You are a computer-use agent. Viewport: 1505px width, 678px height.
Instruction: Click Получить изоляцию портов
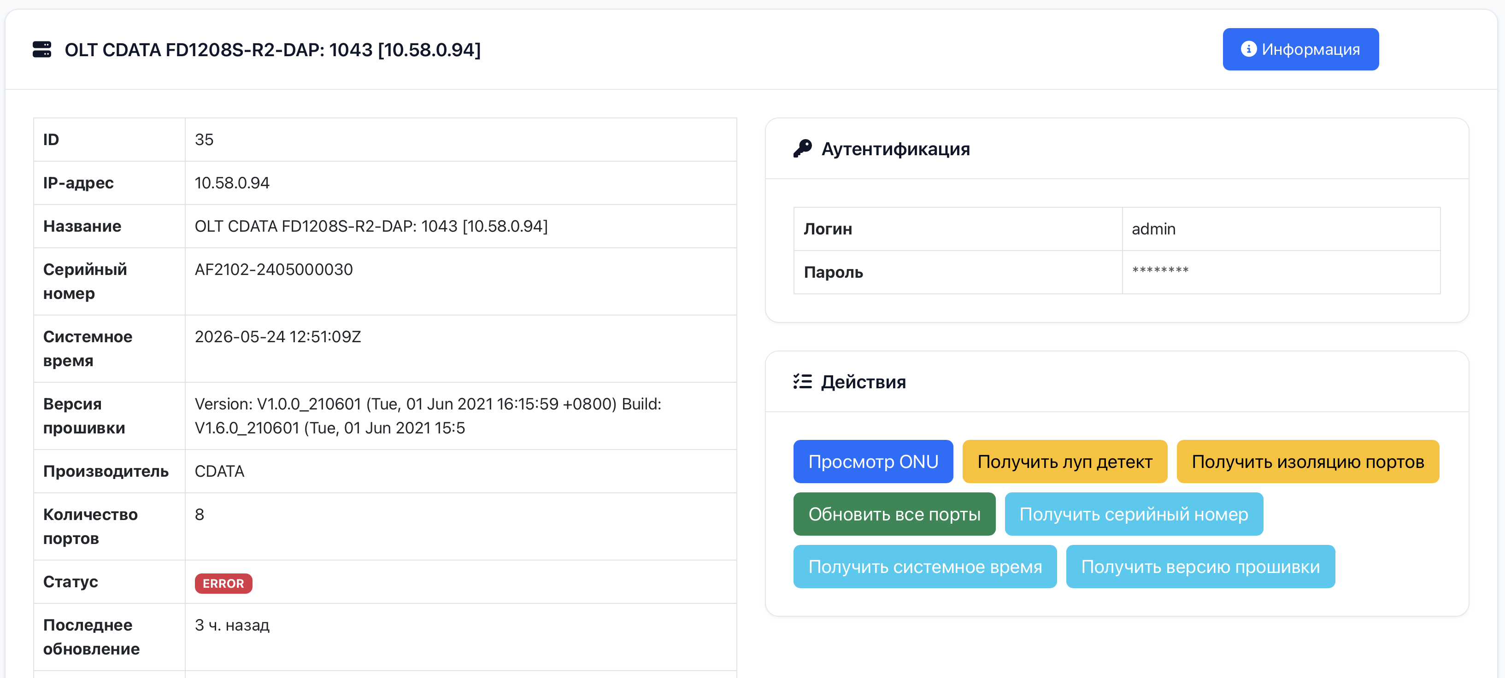[x=1307, y=462]
